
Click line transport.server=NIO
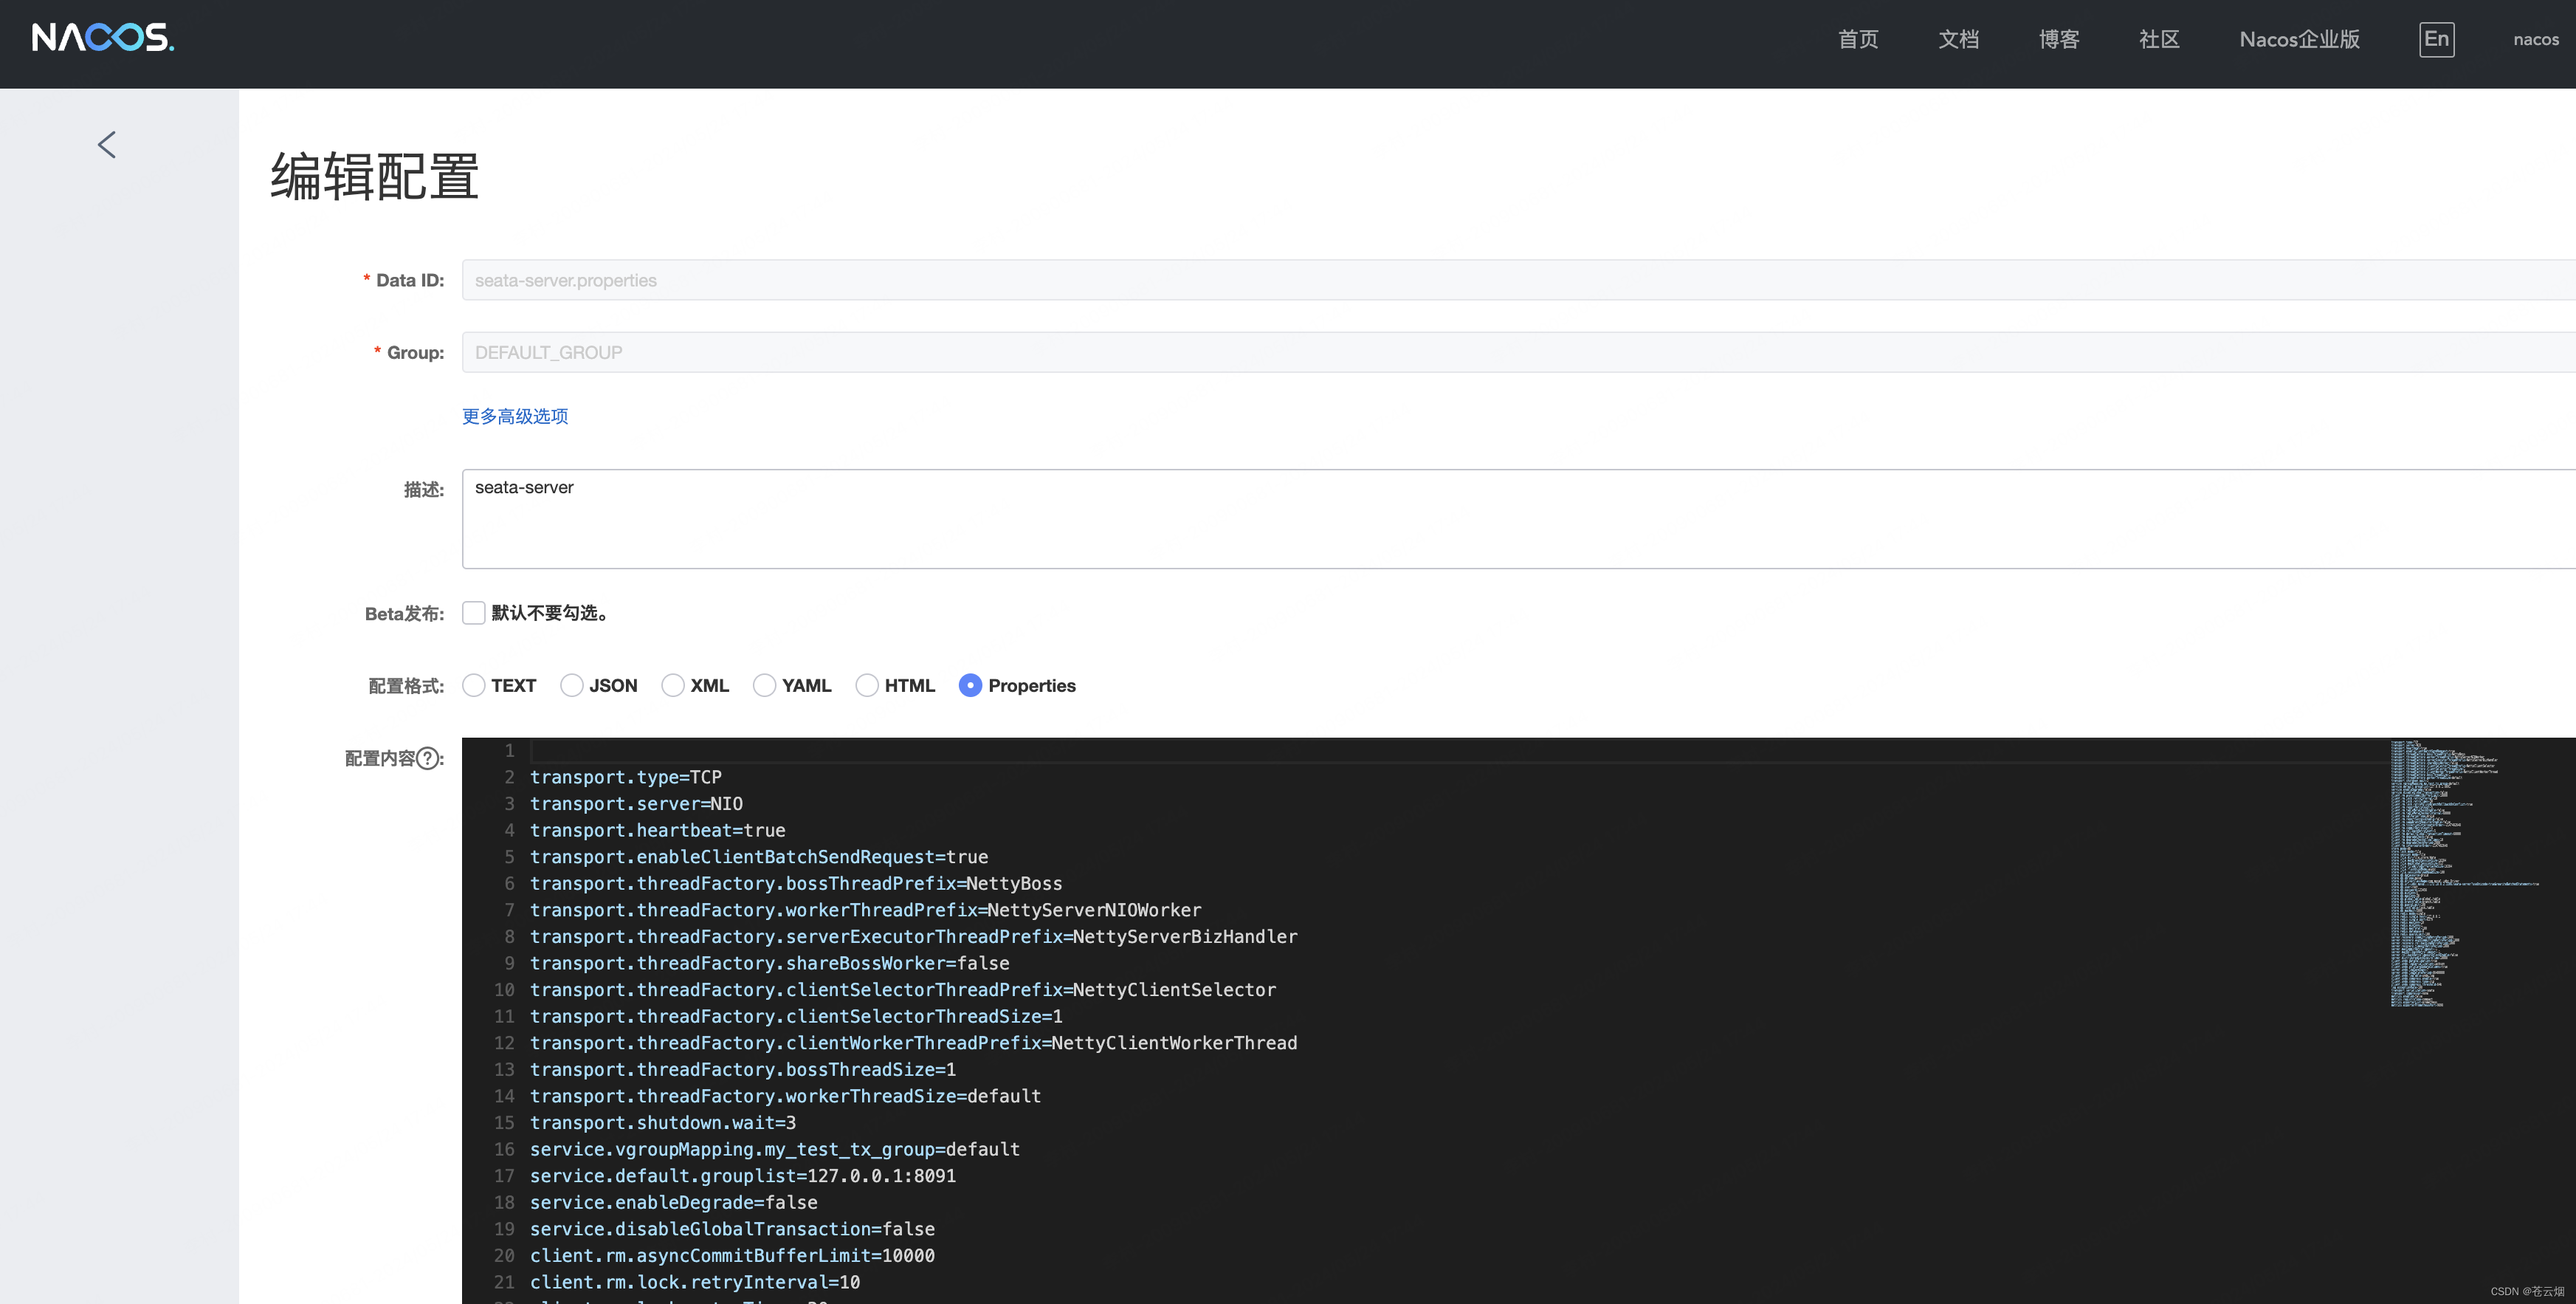(636, 804)
